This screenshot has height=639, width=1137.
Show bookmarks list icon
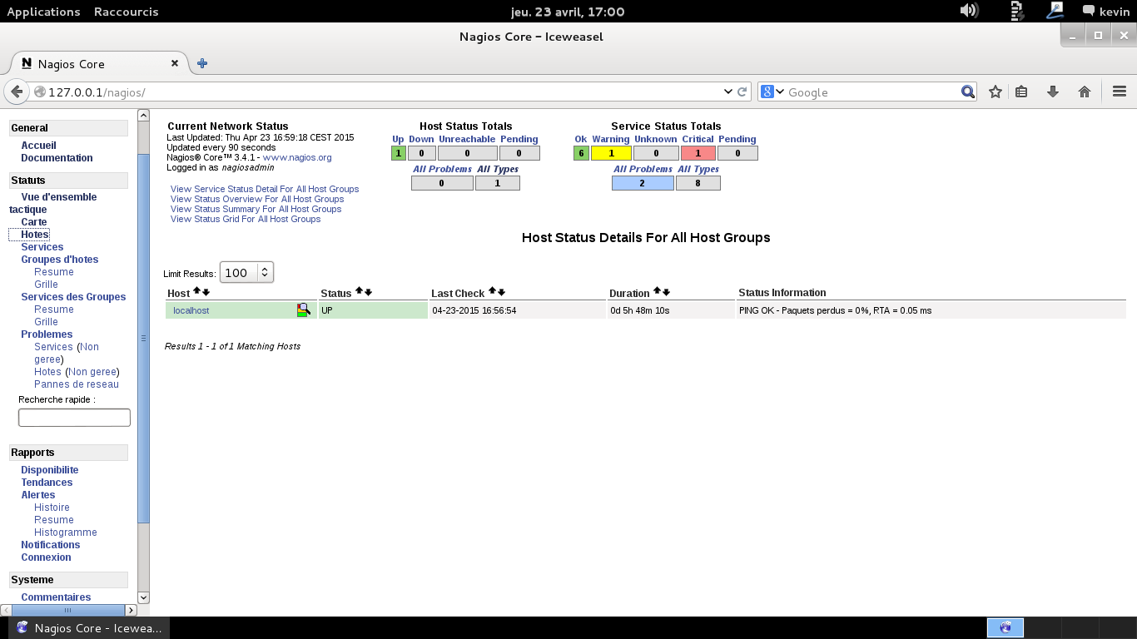(1022, 92)
